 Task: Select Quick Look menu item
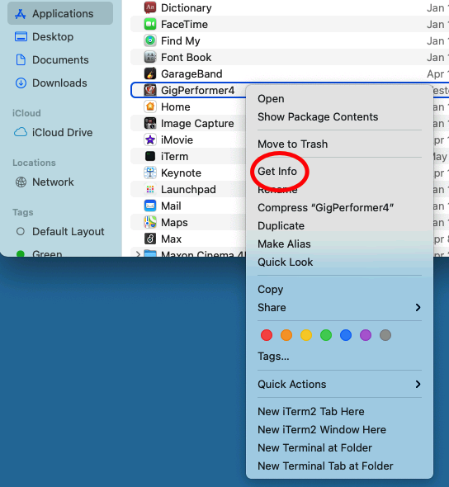point(285,262)
